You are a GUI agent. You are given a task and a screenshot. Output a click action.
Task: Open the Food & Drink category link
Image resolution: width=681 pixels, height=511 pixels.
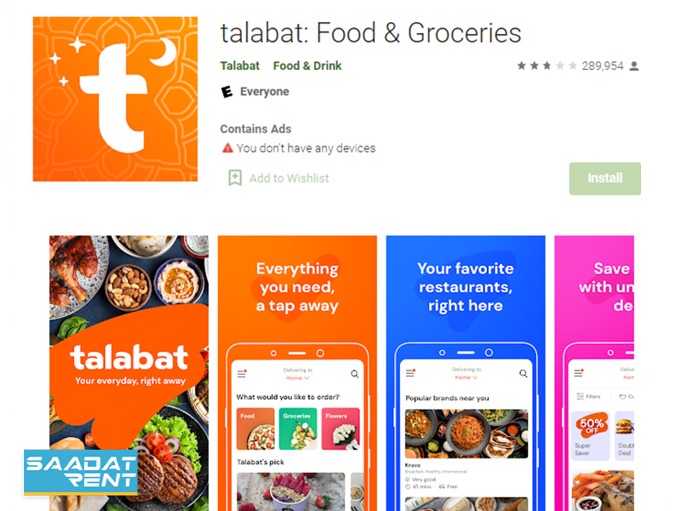(307, 66)
